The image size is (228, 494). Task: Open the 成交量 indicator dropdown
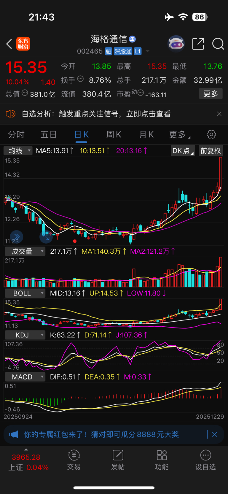25,252
